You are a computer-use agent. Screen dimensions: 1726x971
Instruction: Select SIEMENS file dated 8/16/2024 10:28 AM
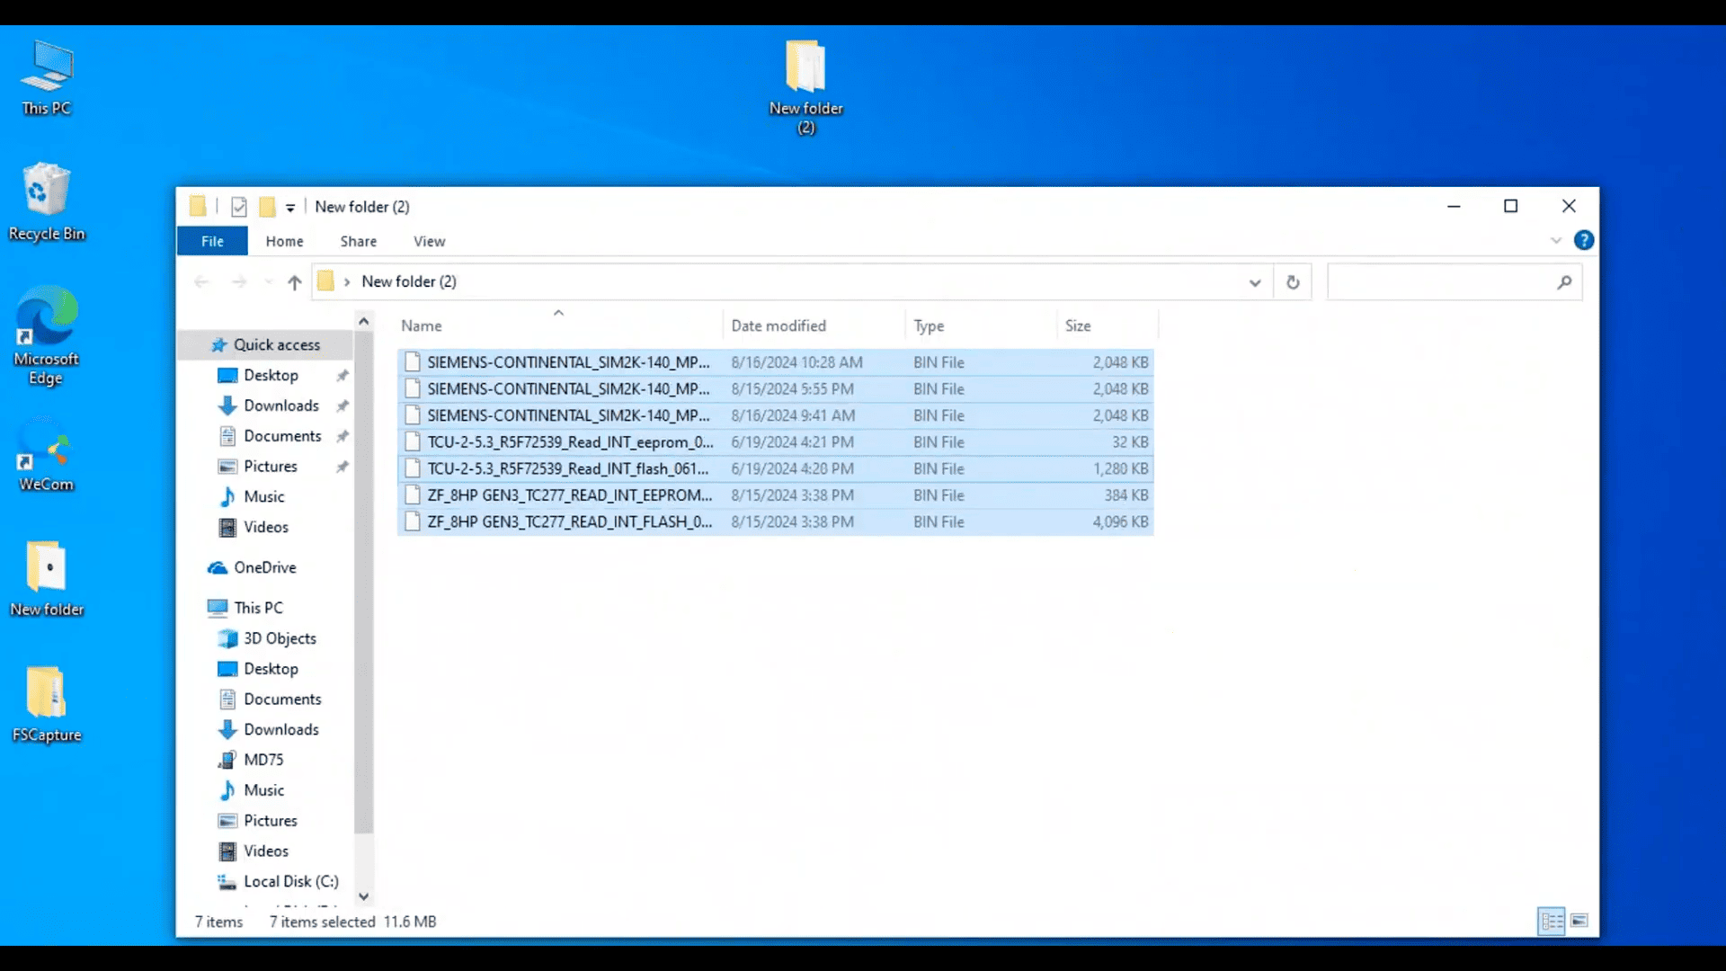coord(775,362)
